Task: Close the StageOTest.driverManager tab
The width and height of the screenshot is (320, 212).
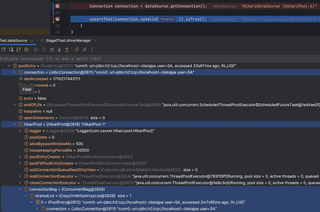Action: (x=95, y=41)
